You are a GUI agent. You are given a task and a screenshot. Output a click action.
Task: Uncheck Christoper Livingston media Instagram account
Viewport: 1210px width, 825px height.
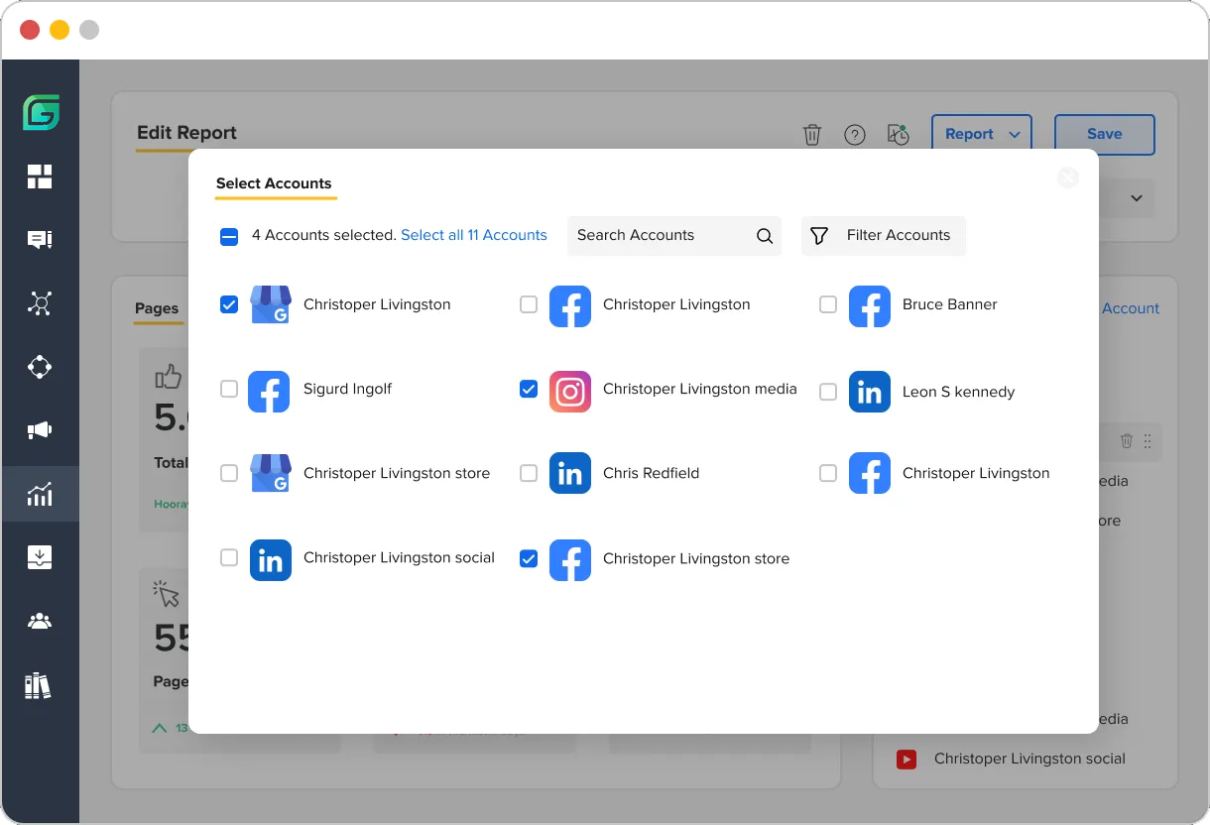(529, 390)
